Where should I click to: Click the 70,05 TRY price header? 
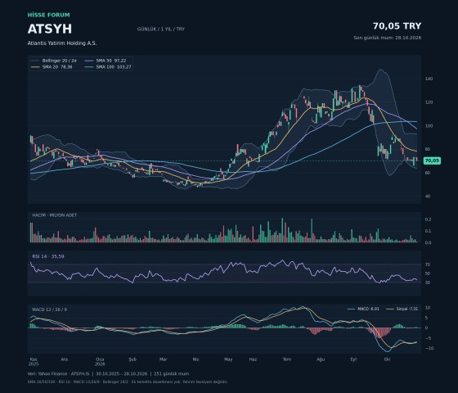(397, 26)
